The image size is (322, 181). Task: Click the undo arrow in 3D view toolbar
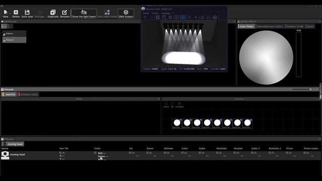(145, 18)
